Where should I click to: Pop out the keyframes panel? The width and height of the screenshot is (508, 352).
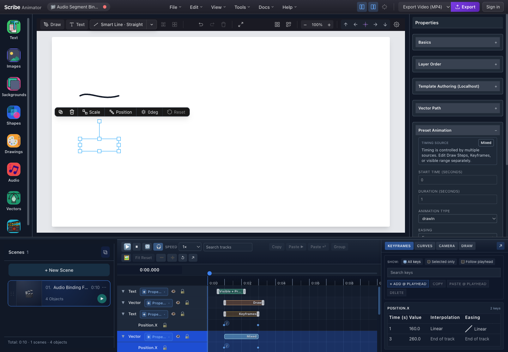501,246
